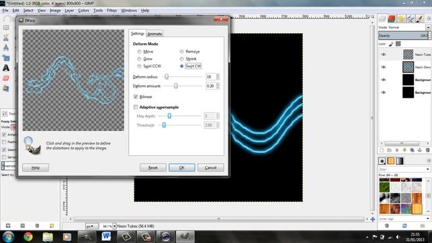Viewport: 432px width, 243px height.
Task: Open the Windows menu
Action: click(129, 11)
